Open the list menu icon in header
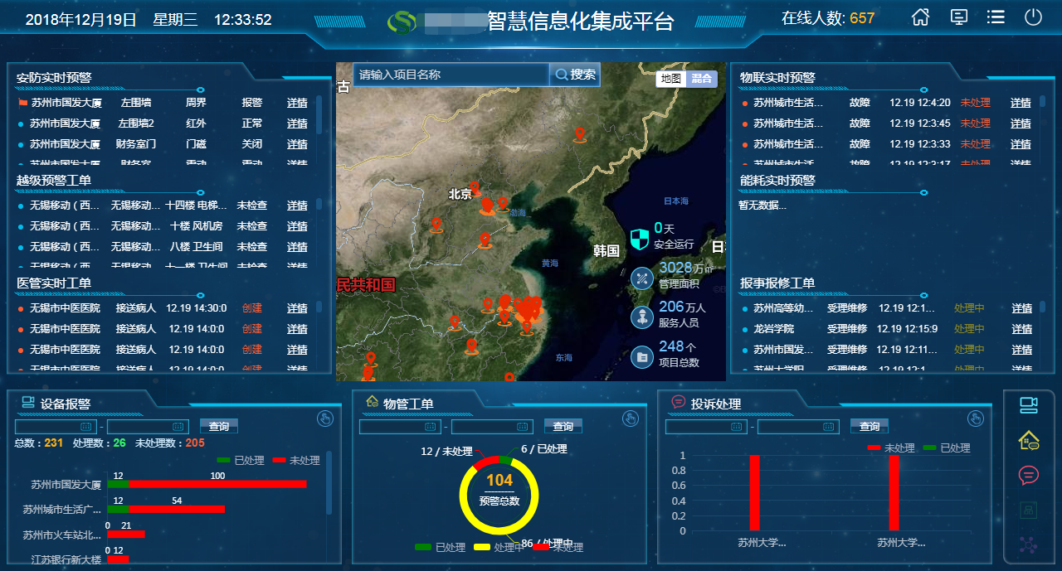Image resolution: width=1062 pixels, height=571 pixels. tap(996, 17)
